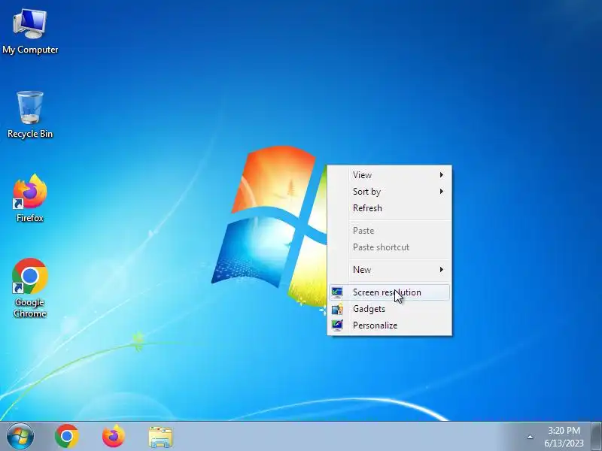Choose Refresh in the context menu
Viewport: 602px width, 451px height.
point(389,208)
